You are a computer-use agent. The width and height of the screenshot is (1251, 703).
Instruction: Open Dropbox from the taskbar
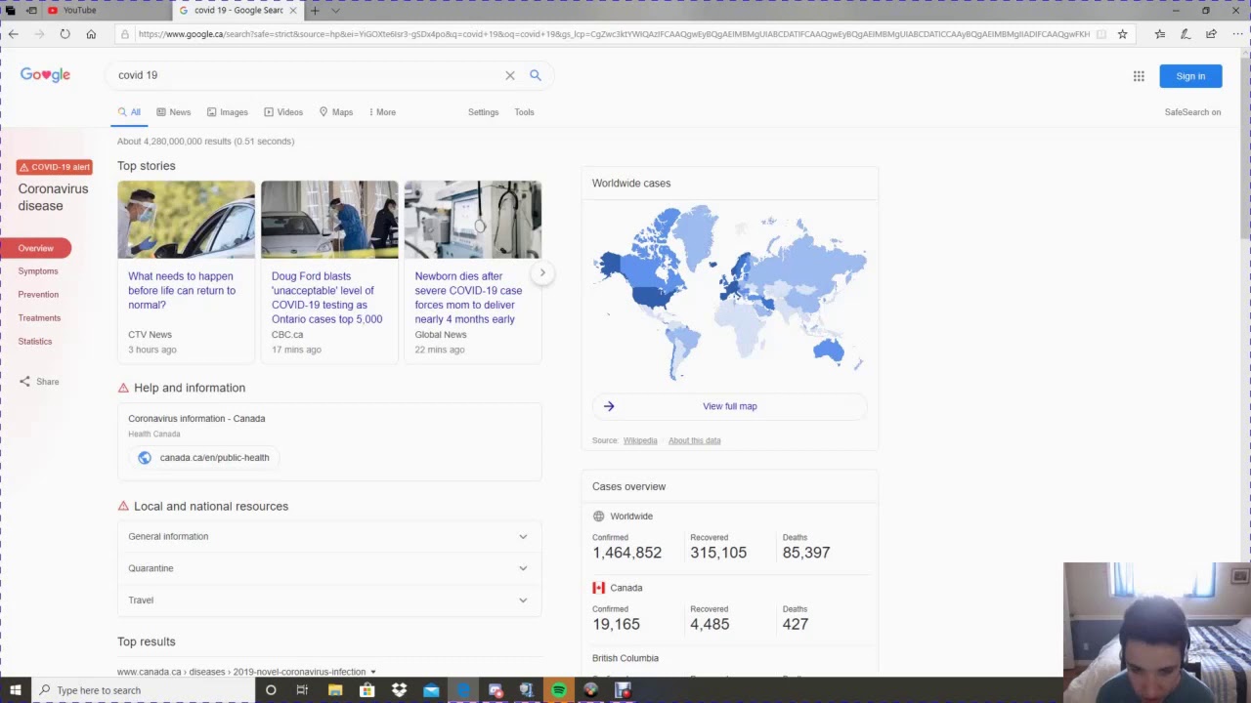[x=399, y=690]
